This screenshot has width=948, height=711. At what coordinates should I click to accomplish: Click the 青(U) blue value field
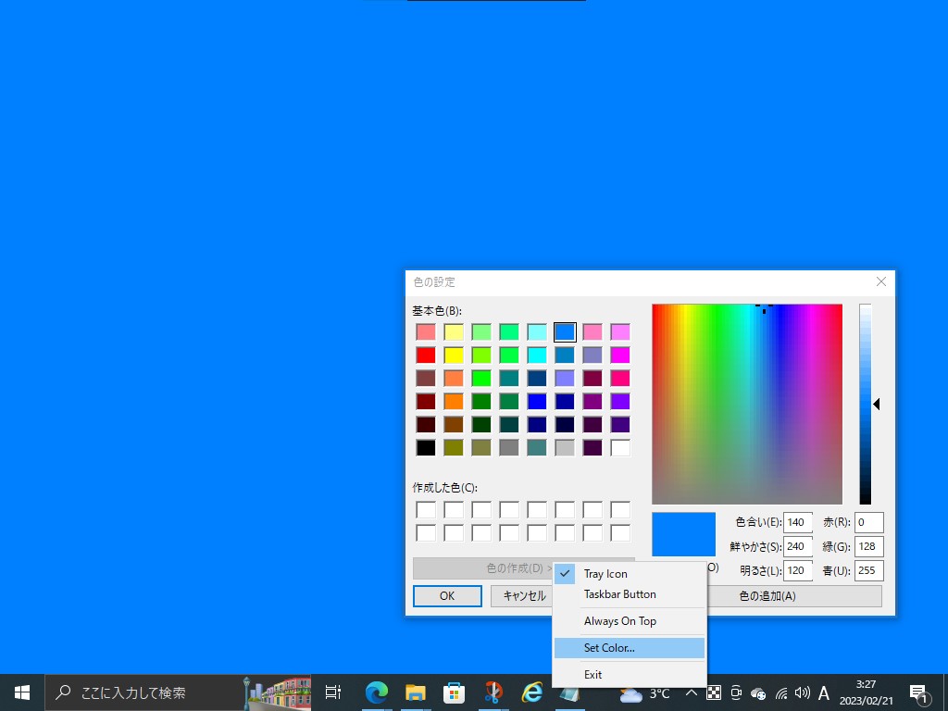coord(868,570)
